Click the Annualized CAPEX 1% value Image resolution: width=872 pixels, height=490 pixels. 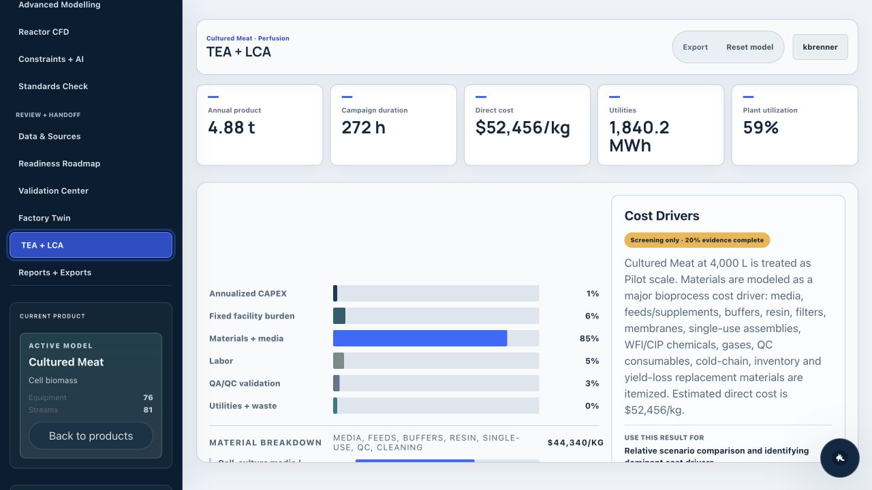(x=593, y=293)
